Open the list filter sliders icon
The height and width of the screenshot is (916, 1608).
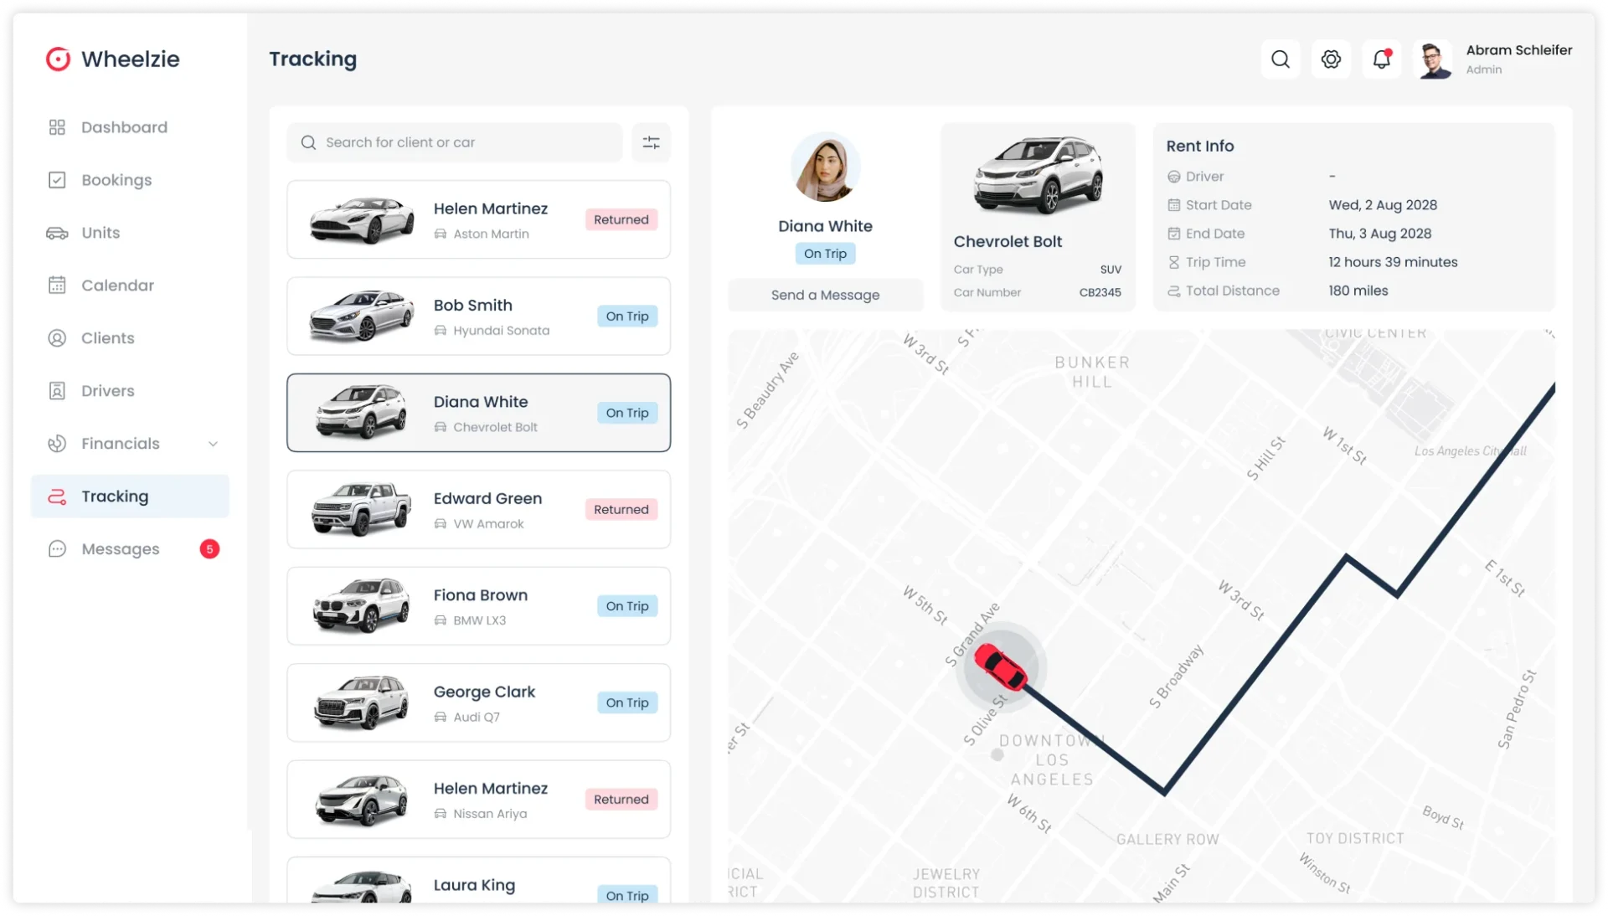pos(651,142)
